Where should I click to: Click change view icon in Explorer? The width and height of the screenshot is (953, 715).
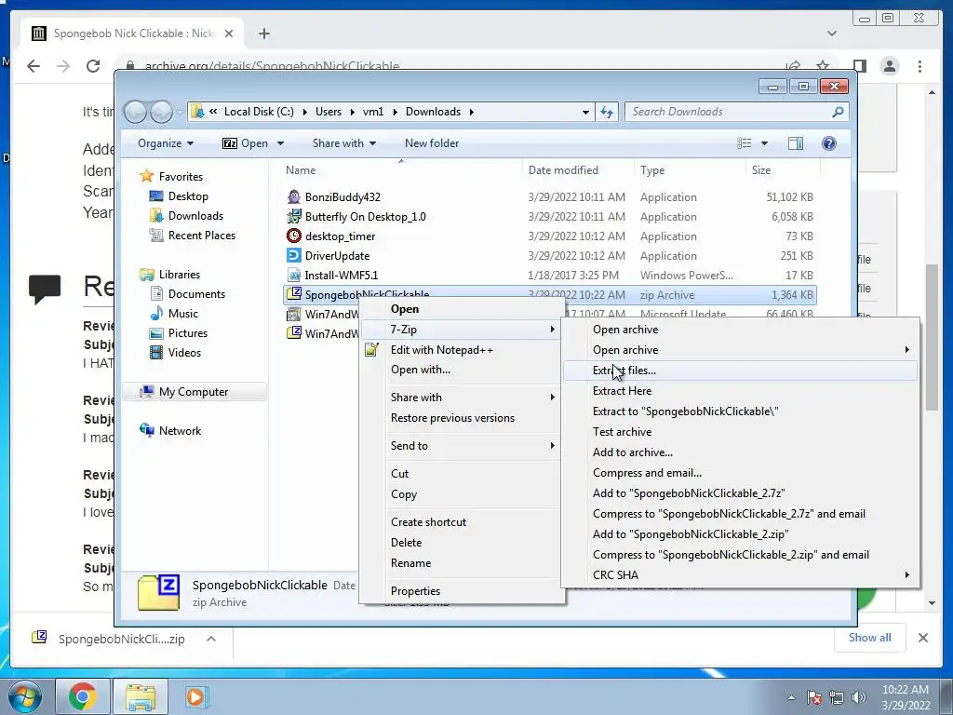tap(744, 143)
